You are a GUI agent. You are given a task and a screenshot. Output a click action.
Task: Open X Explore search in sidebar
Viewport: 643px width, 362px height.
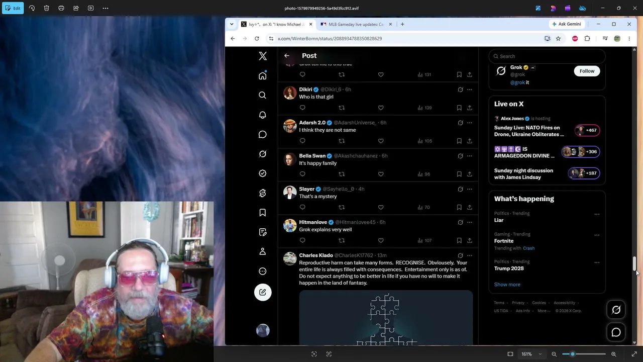tap(263, 95)
